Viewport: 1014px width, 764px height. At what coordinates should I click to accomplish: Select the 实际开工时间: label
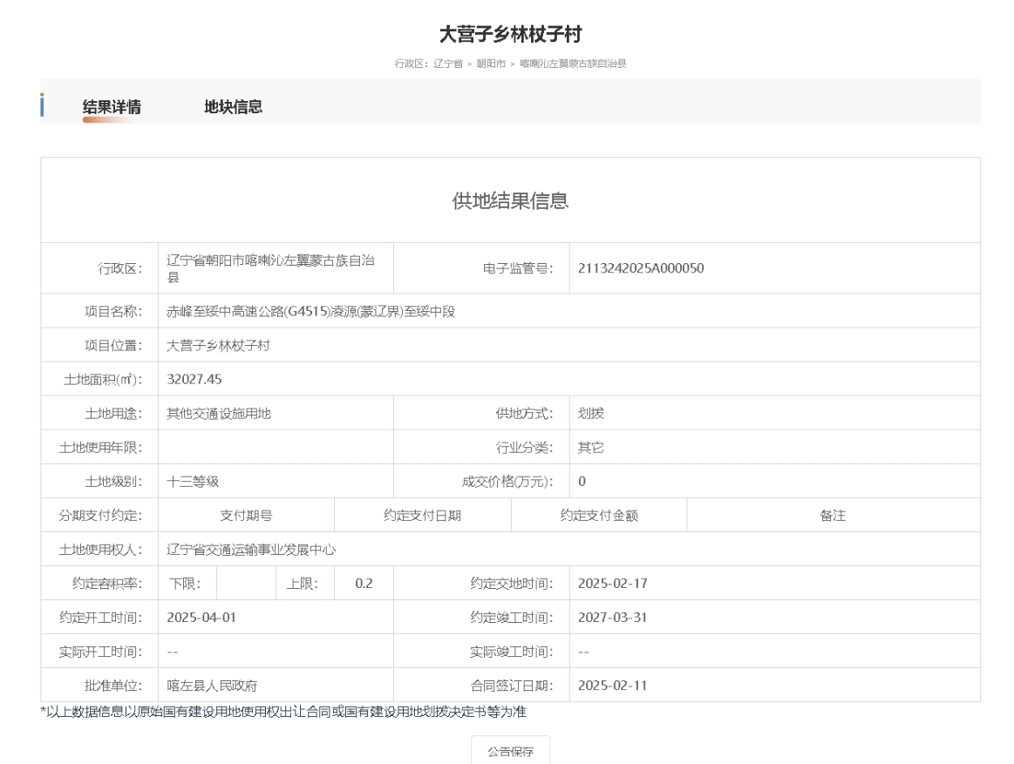tap(100, 652)
